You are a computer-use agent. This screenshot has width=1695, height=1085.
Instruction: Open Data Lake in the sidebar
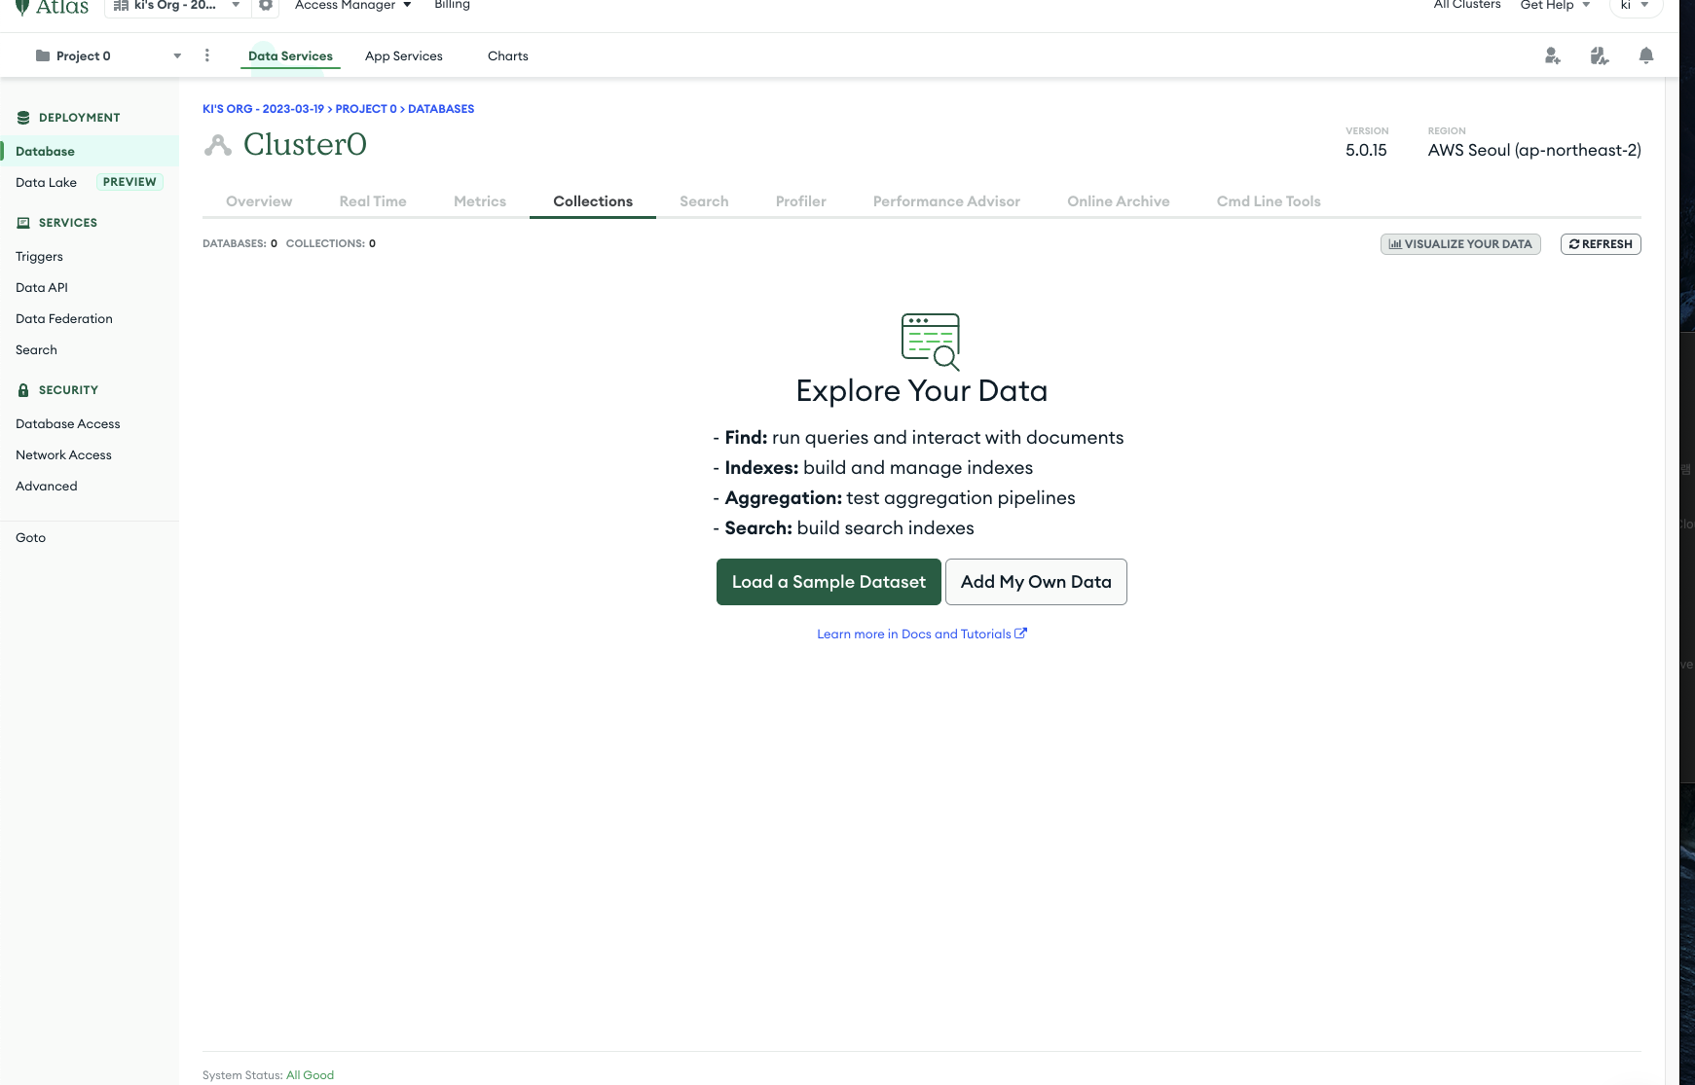click(x=47, y=182)
